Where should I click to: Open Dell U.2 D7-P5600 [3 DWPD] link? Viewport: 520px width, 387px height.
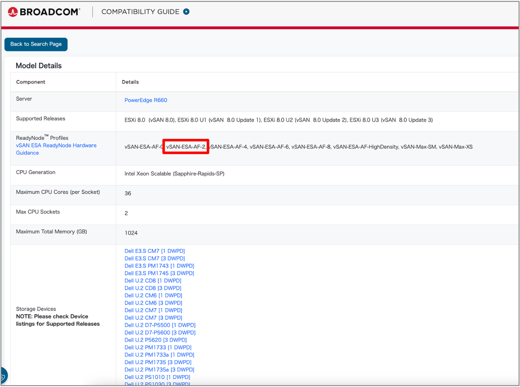160,333
